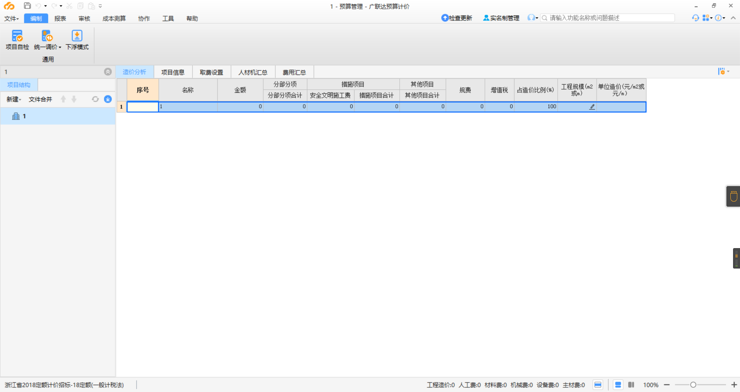Collapse the project panel with the double-chevron icon

[x=108, y=72]
